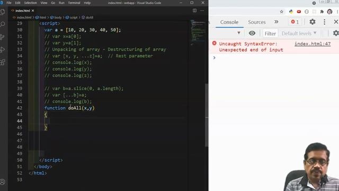Toggle the live expression eye icon
This screenshot has height=191, width=339.
252,33
